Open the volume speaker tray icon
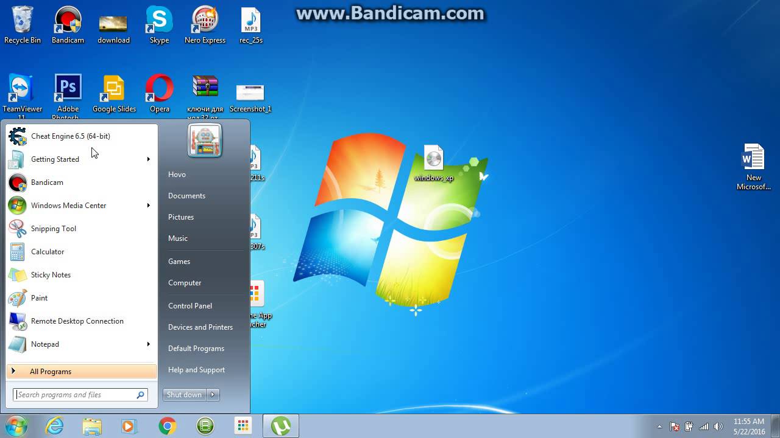780x438 pixels. (718, 427)
